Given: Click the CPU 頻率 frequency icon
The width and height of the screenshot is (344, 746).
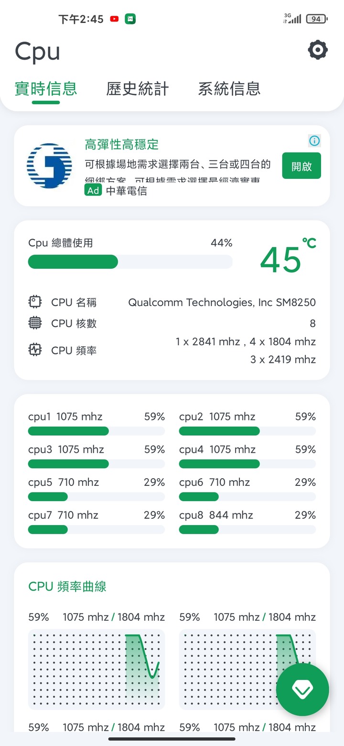Looking at the screenshot, I should coord(35,350).
